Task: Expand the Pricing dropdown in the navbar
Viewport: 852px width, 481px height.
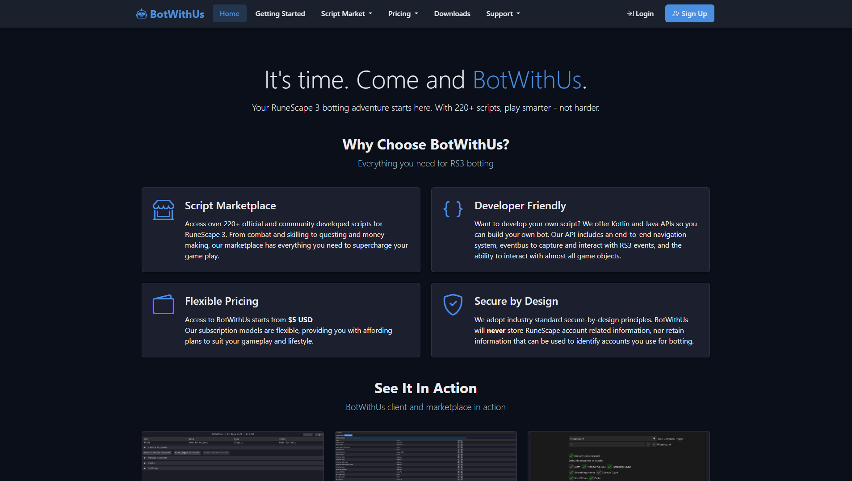Action: (403, 14)
